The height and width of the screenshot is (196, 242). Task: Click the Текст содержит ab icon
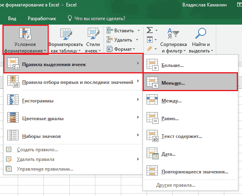[153, 136]
